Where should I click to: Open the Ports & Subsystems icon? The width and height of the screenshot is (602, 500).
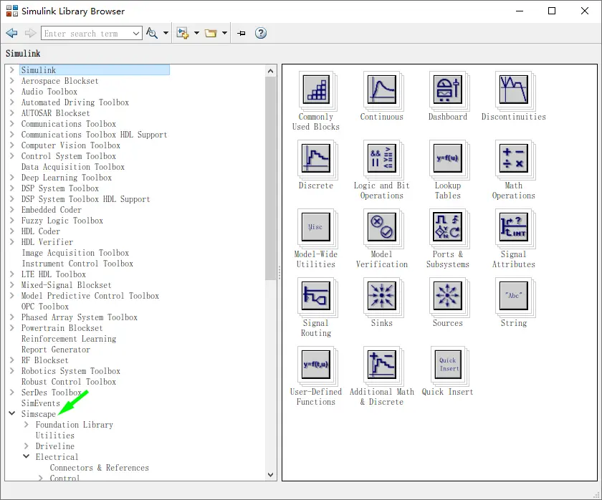click(448, 227)
